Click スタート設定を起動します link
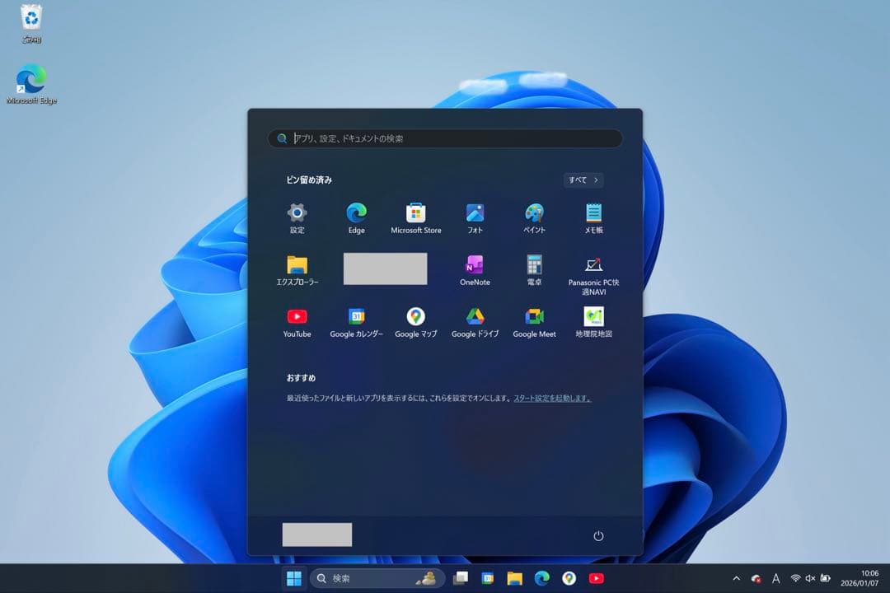This screenshot has width=890, height=593. [x=552, y=399]
